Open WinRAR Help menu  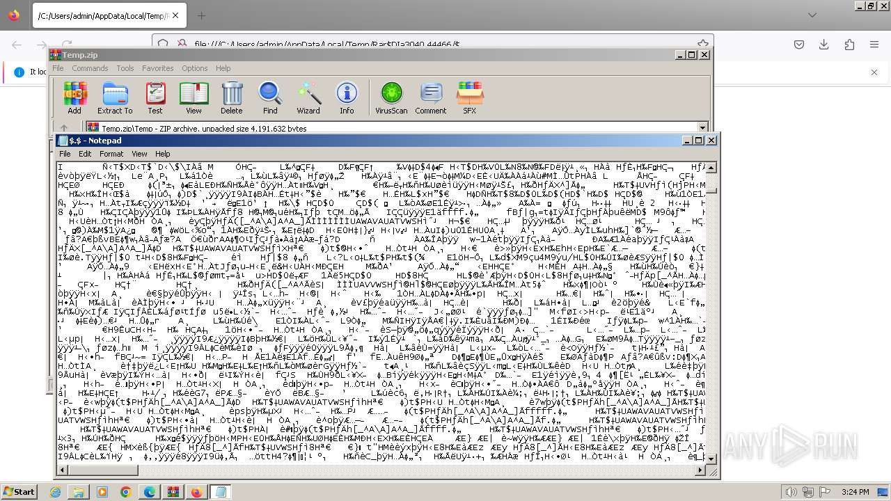tap(223, 68)
